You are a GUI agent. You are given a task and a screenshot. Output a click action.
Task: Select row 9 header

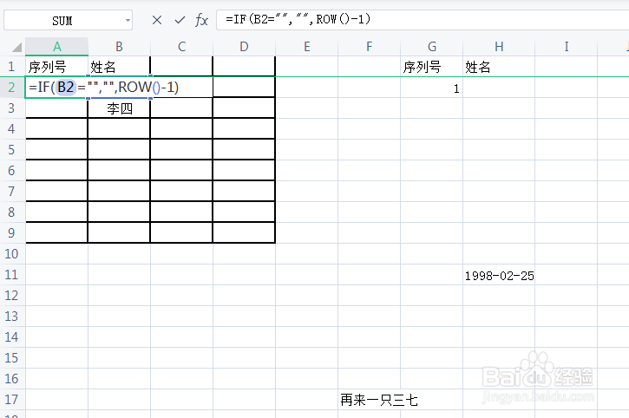[11, 232]
